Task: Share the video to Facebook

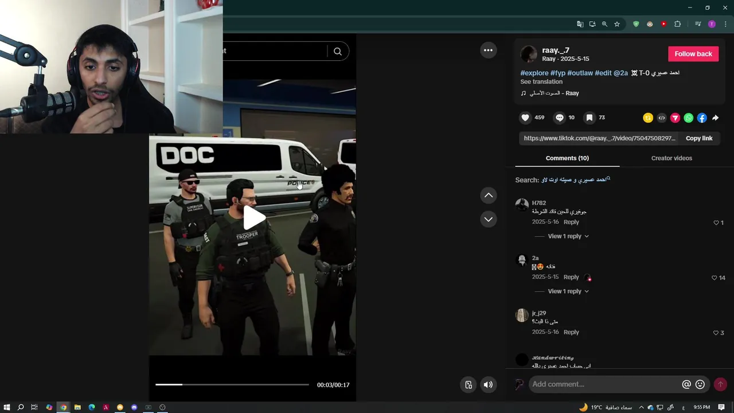Action: click(x=702, y=118)
